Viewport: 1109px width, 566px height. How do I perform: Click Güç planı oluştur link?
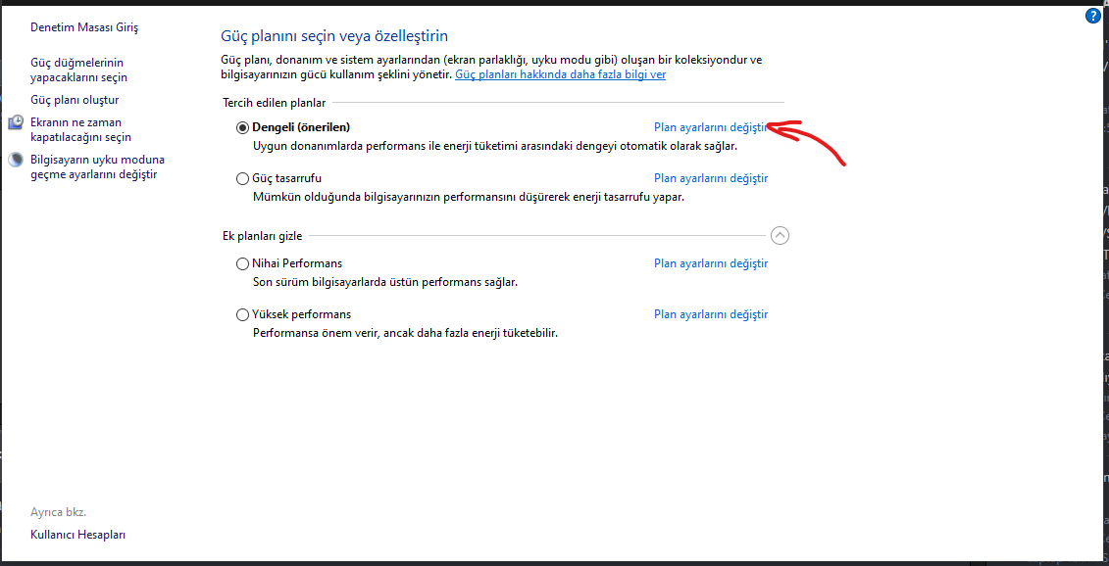[75, 100]
